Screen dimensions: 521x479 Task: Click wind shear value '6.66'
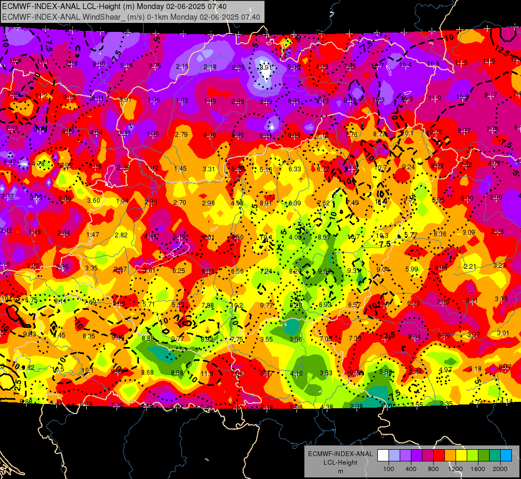(x=294, y=135)
